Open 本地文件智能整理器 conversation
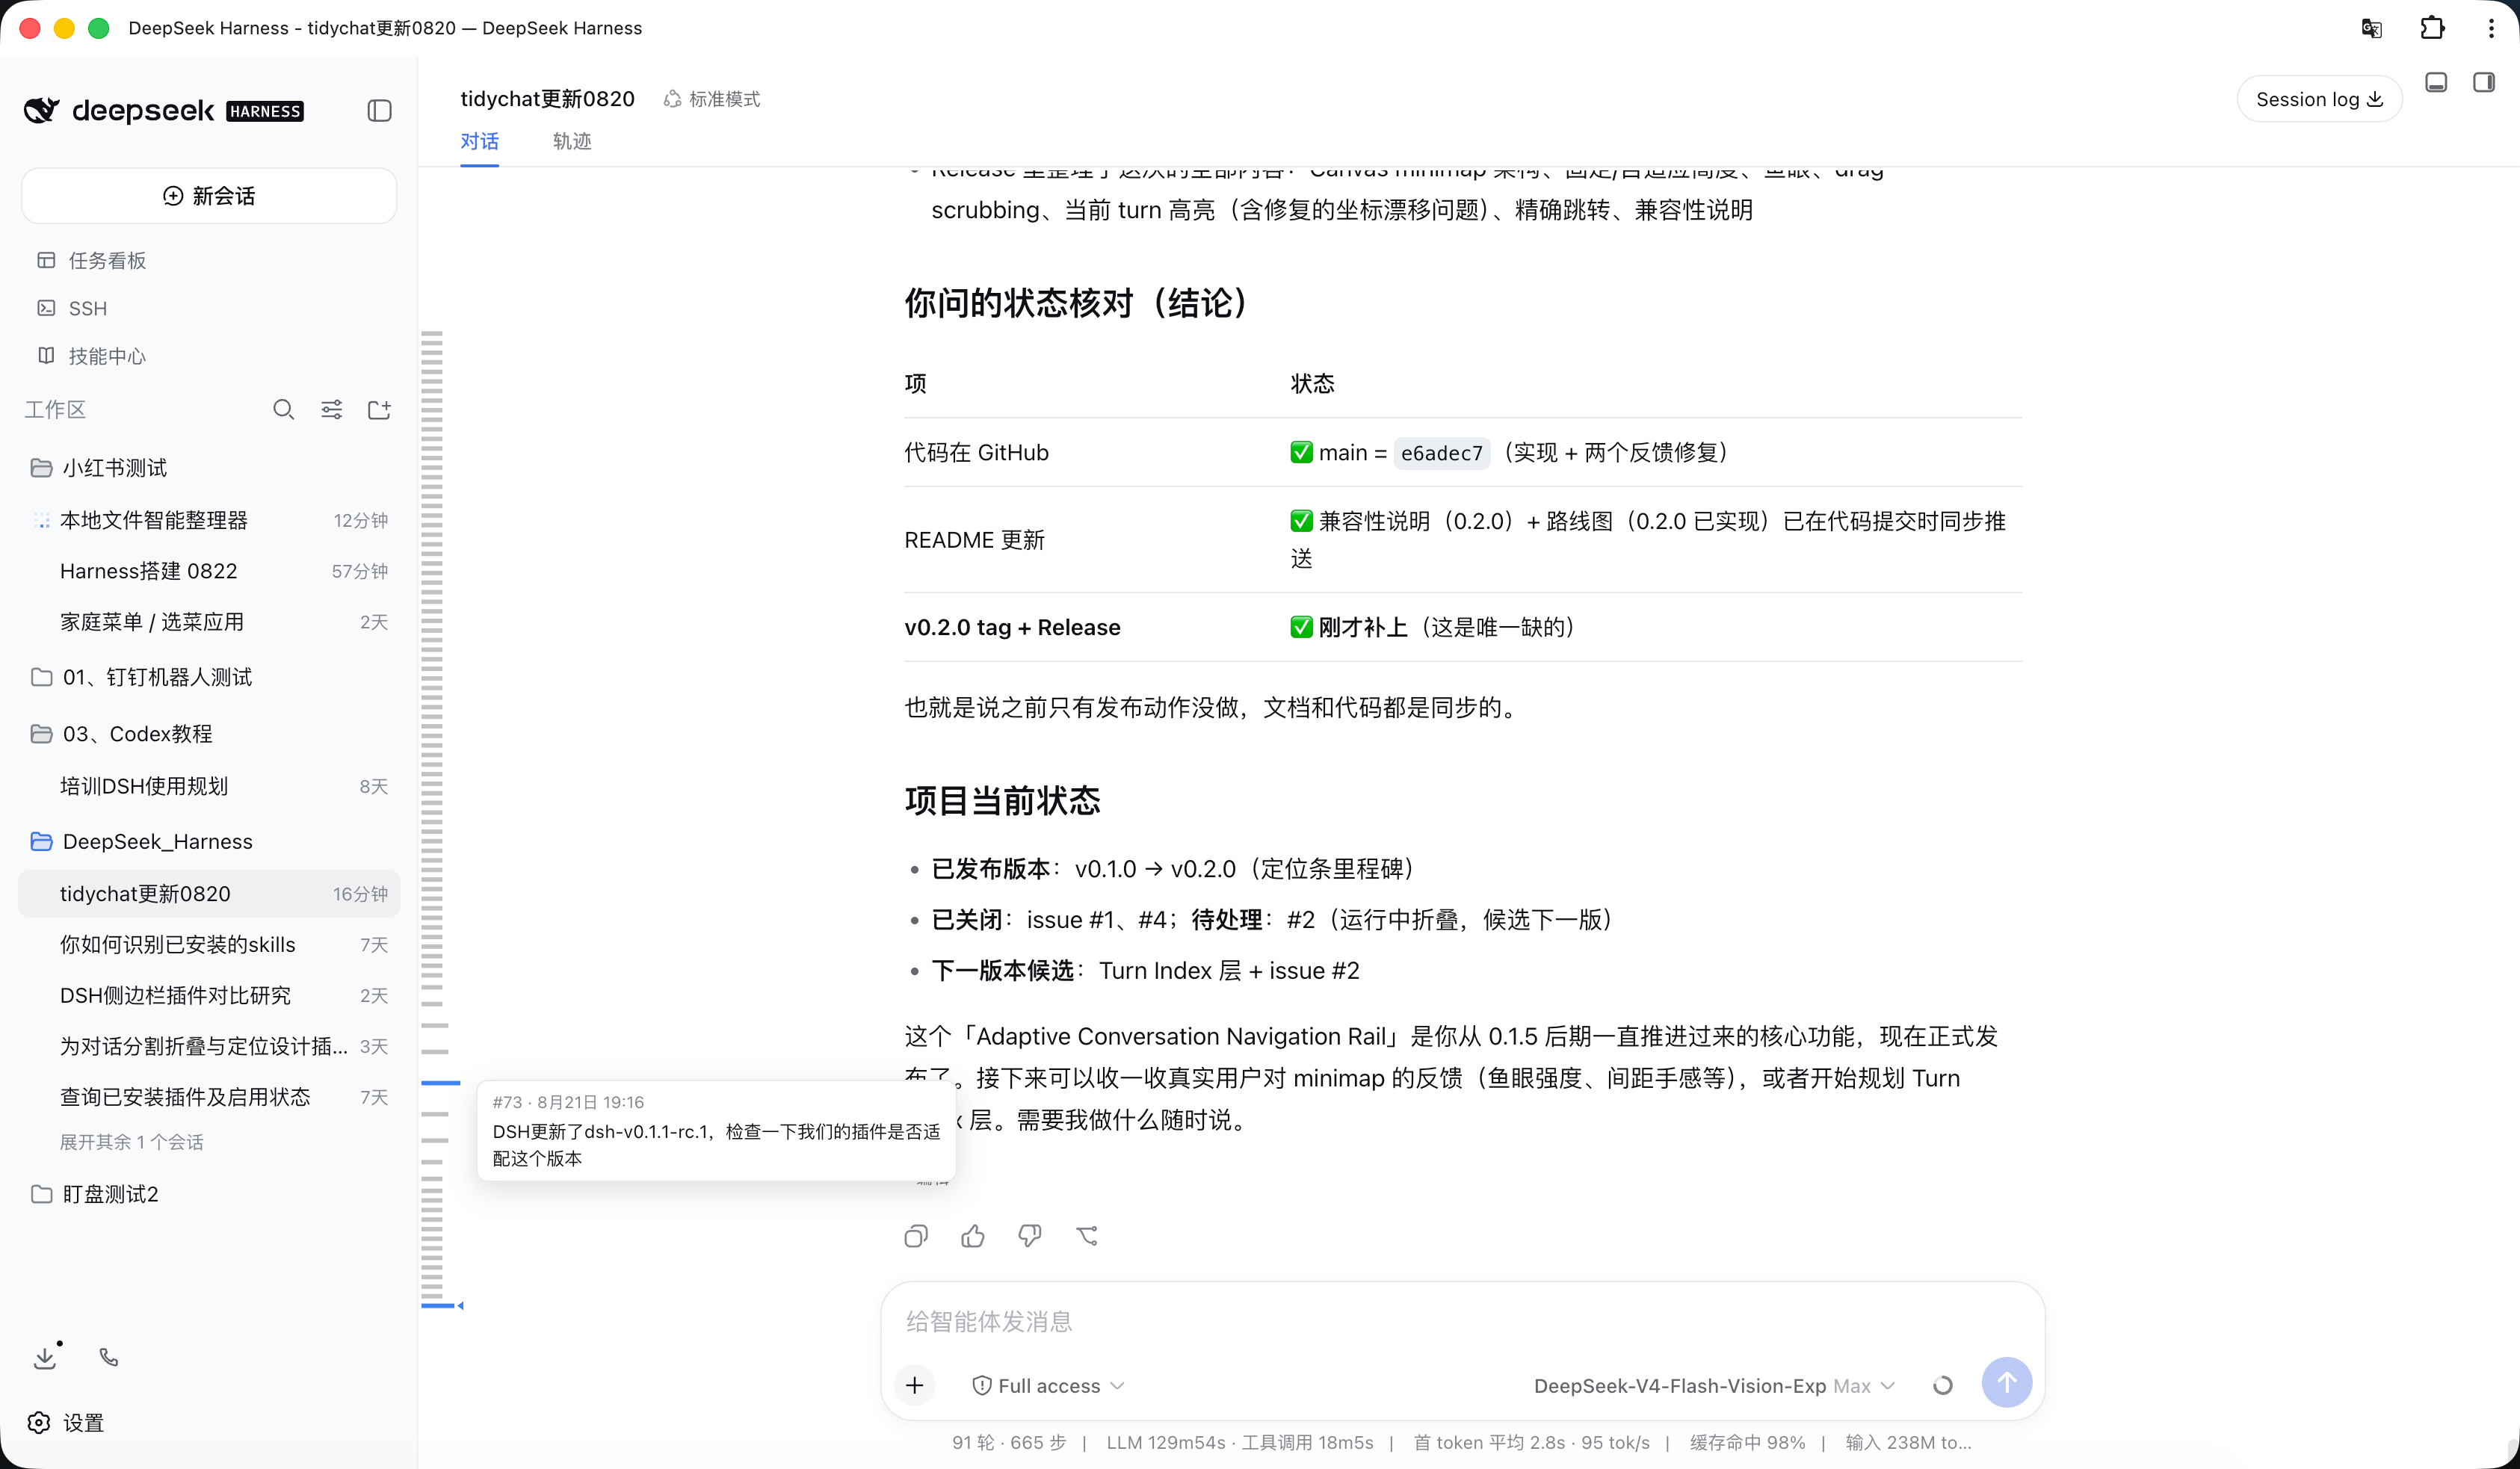 coord(209,520)
